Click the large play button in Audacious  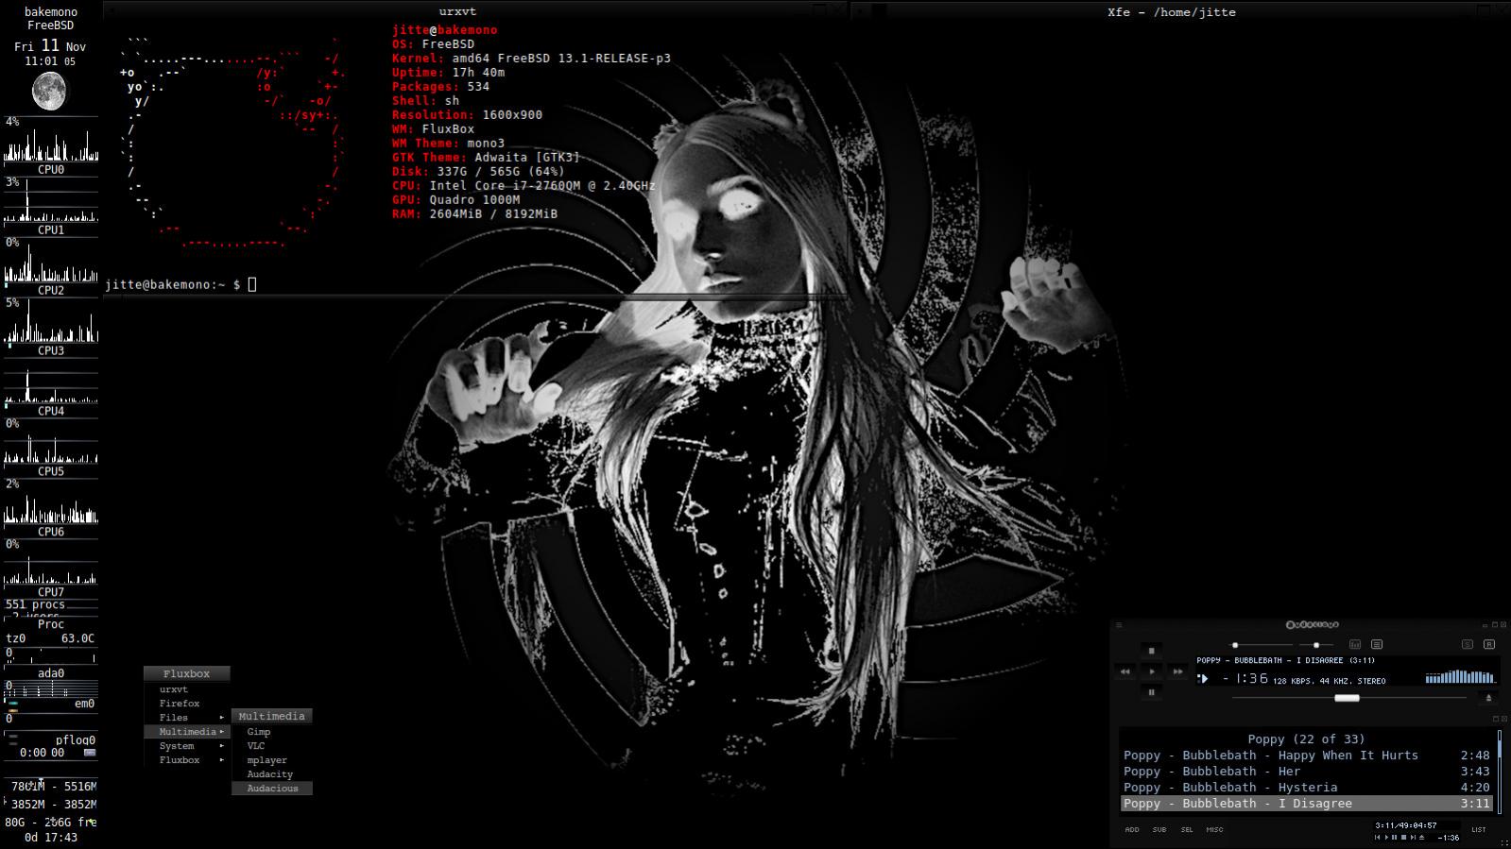click(1151, 671)
